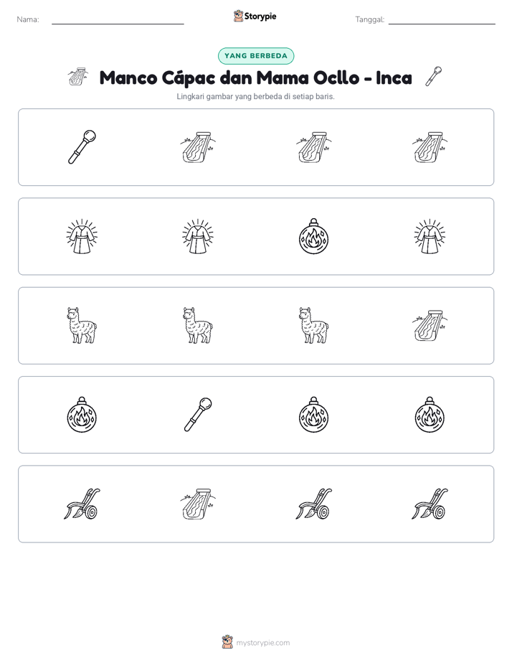This screenshot has height=663, width=512.
Task: Select the first plow in the bottom row
Action: pos(82,504)
